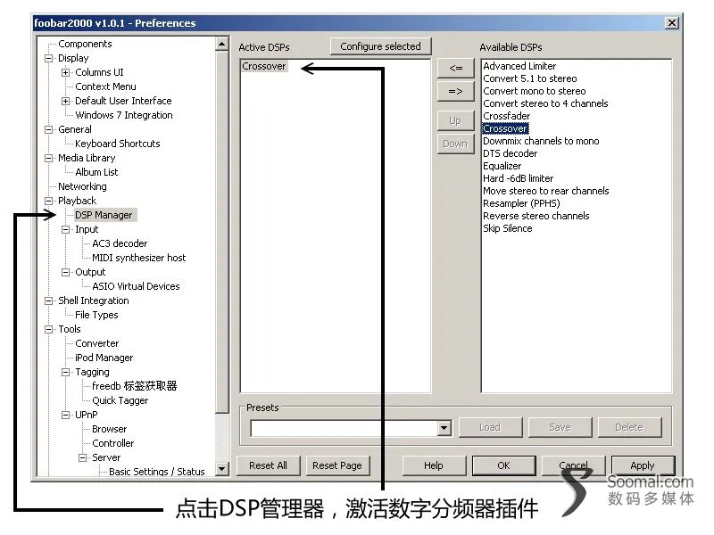The width and height of the screenshot is (714, 535).
Task: Select Context Menu in the tree
Action: pyautogui.click(x=105, y=86)
